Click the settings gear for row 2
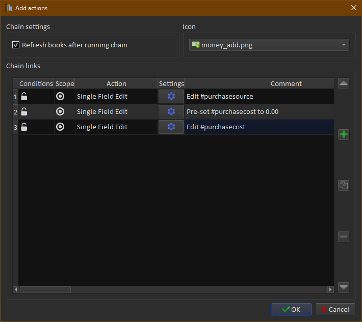Viewport: 362px width, 322px height. [x=171, y=112]
